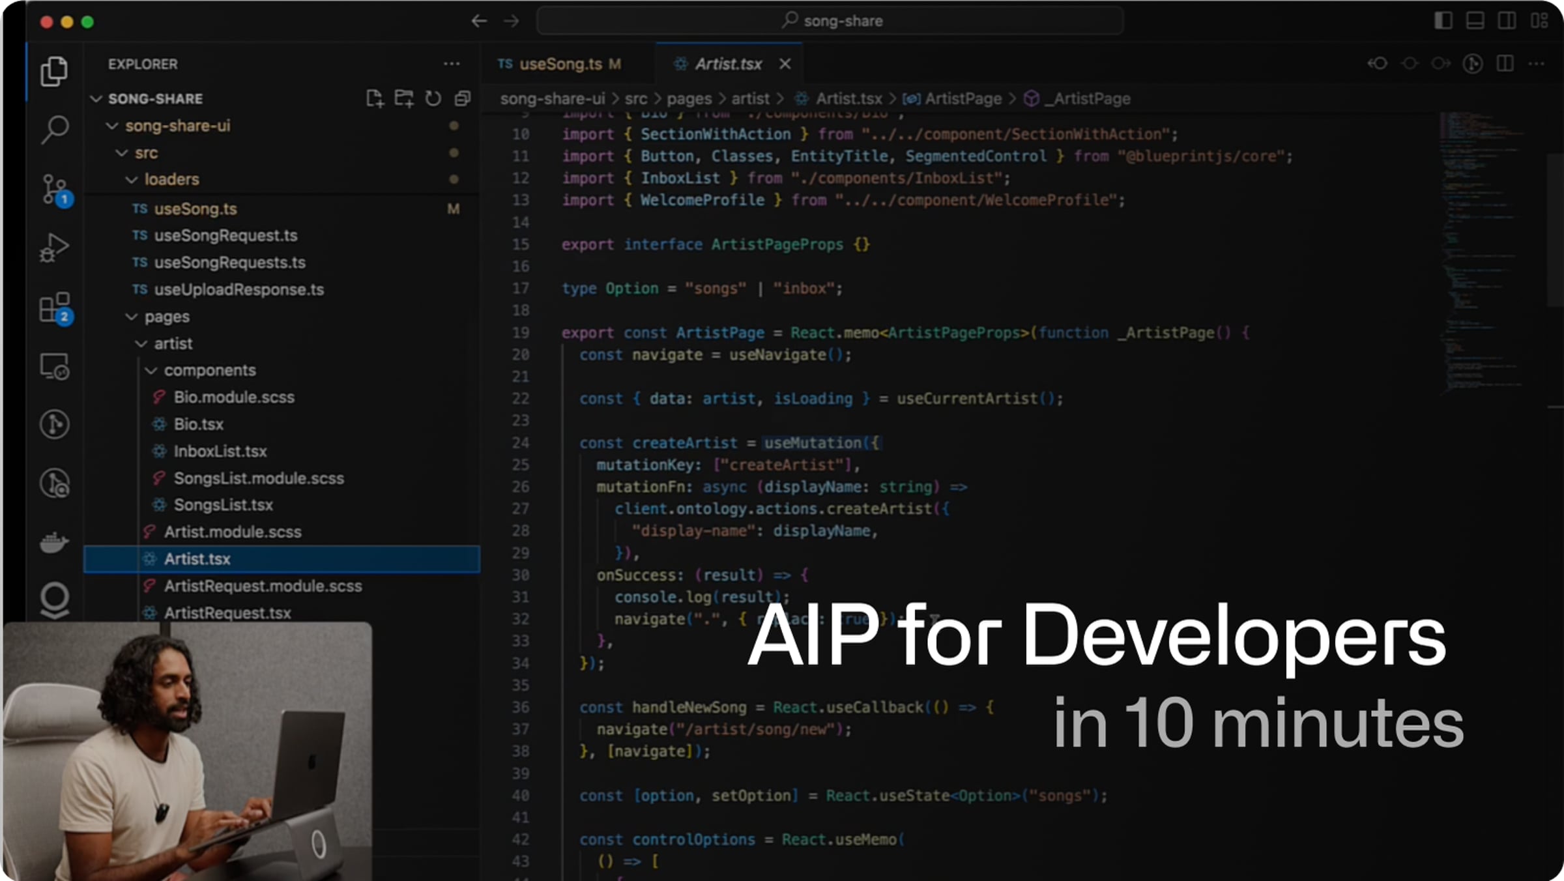Collapse the SONG-SHARE root section

[96, 98]
